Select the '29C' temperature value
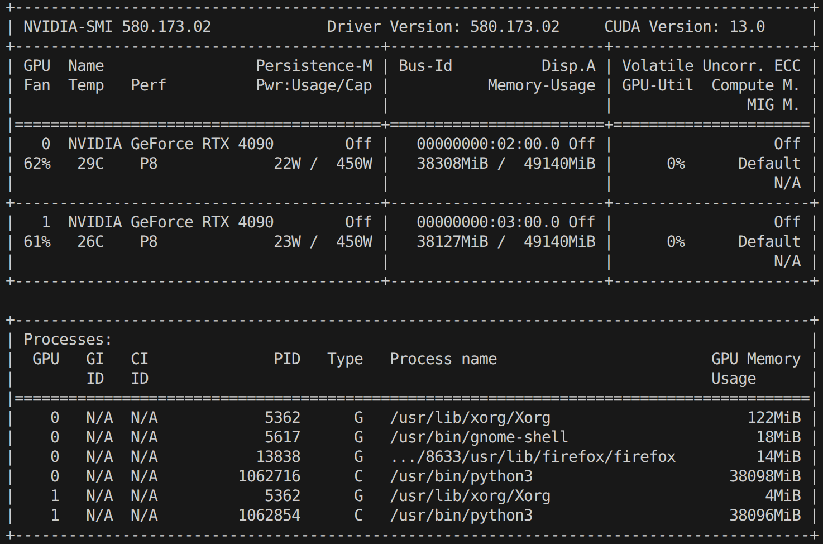The width and height of the screenshot is (823, 544). point(90,164)
